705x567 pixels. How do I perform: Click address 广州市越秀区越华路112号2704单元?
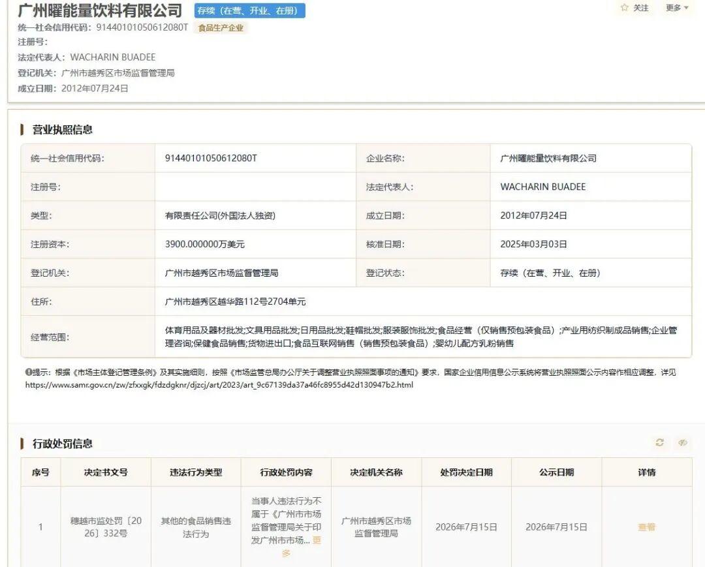pyautogui.click(x=235, y=302)
